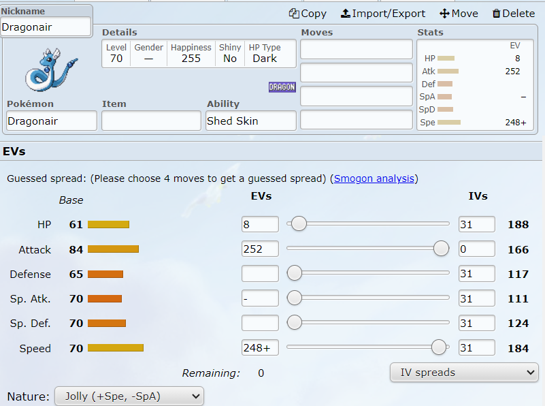Click the Move set button
This screenshot has width=545, height=406.
pos(459,14)
